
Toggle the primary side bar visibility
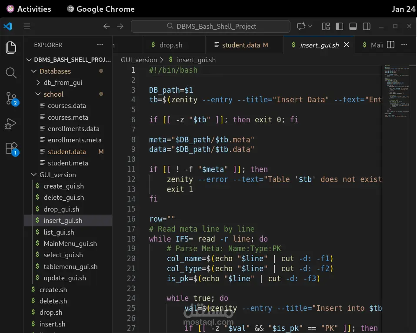point(339,26)
